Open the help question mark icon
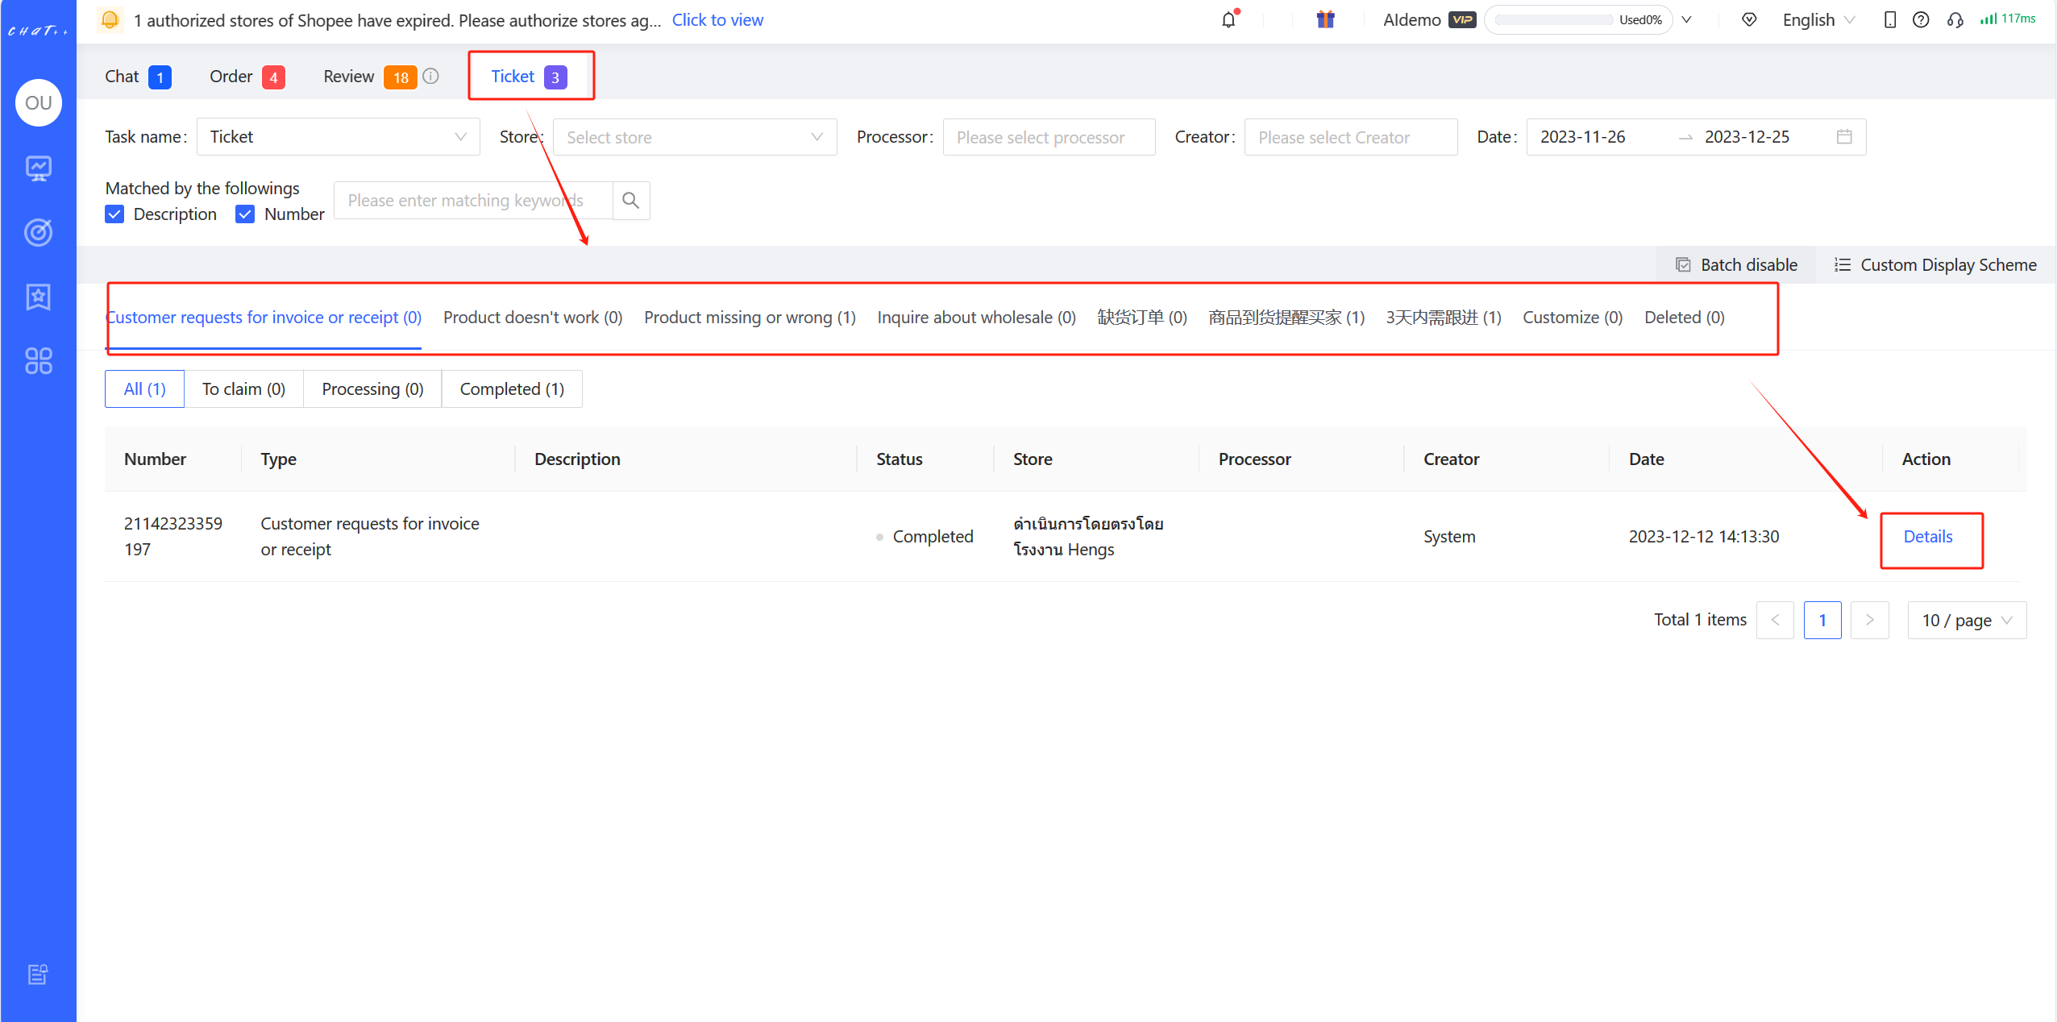The image size is (2057, 1022). point(1921,20)
